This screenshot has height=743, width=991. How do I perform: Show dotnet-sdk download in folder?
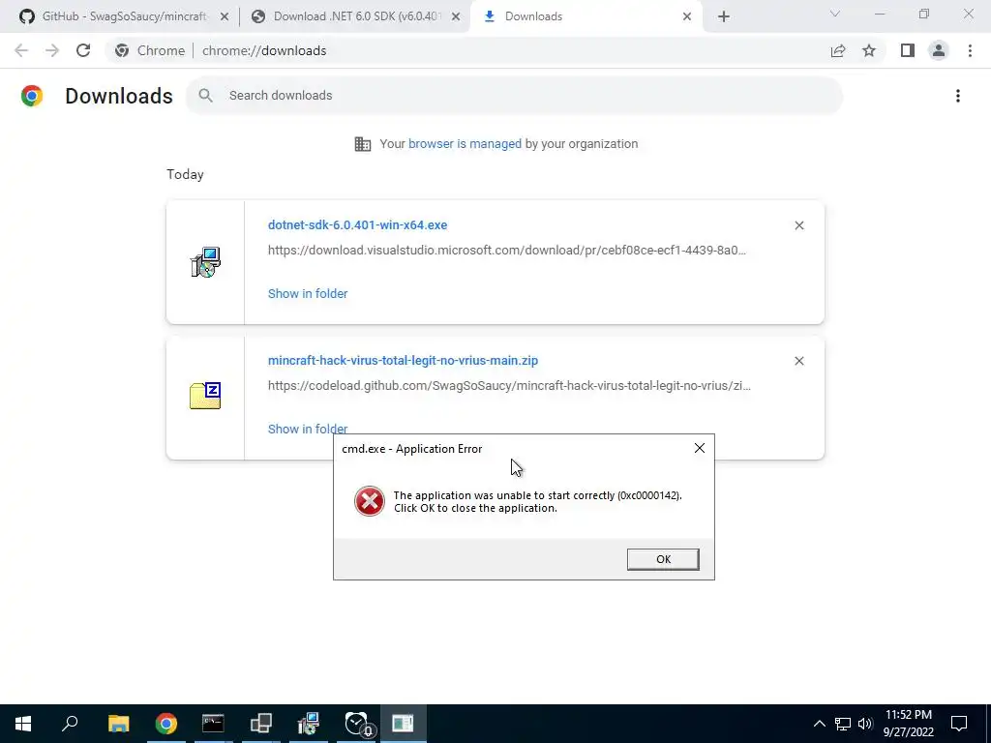[x=308, y=293]
